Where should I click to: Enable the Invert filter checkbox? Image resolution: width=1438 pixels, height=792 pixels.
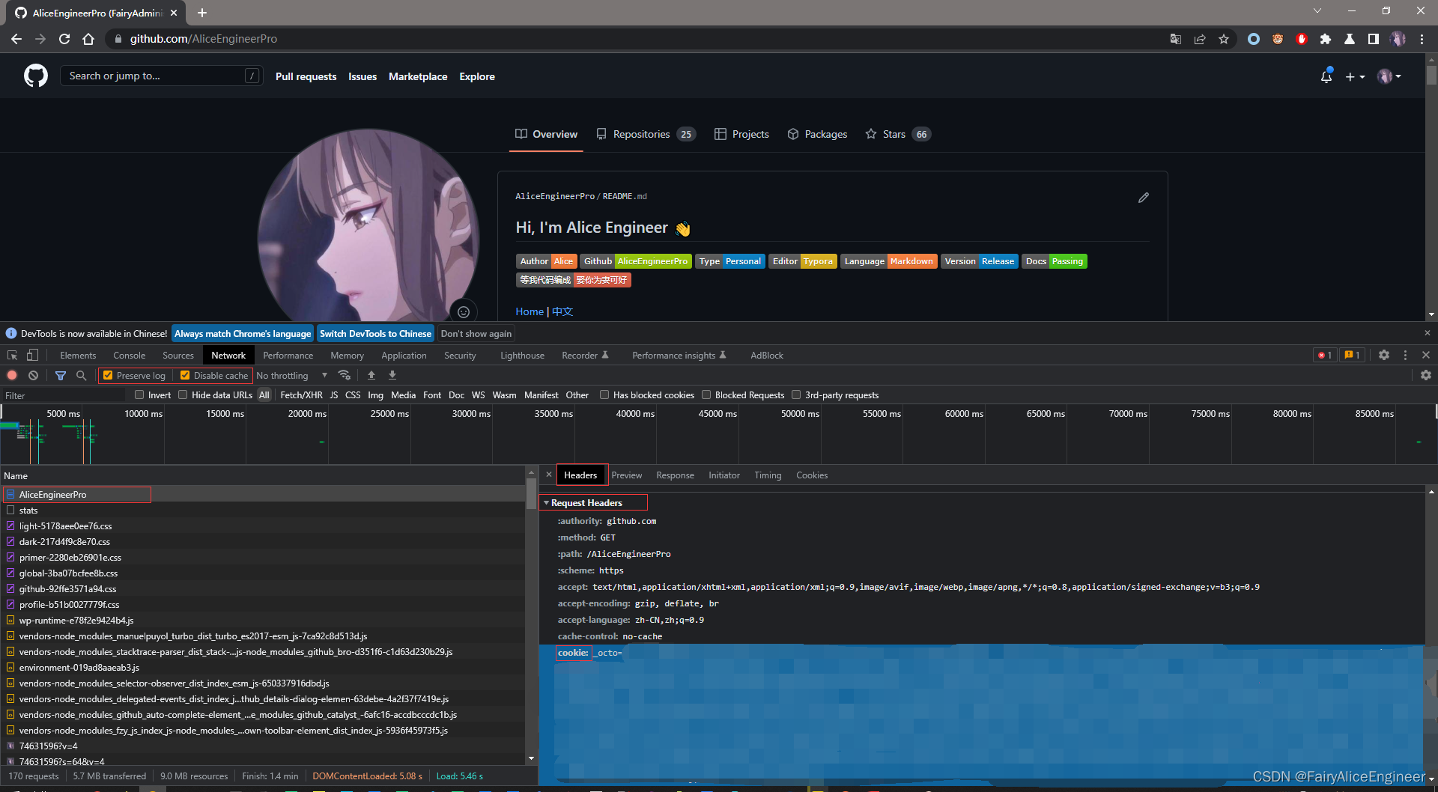click(139, 395)
